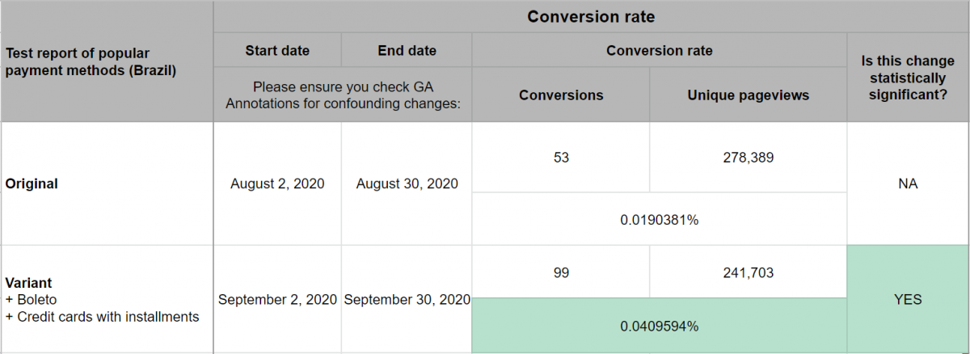Select the 'End date' column header

407,50
